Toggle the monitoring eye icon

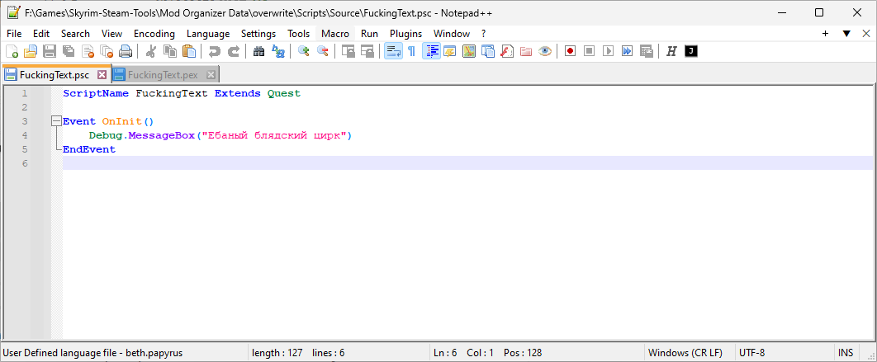click(x=545, y=51)
